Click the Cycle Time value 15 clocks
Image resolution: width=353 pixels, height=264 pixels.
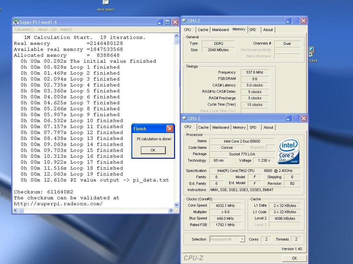(255, 105)
